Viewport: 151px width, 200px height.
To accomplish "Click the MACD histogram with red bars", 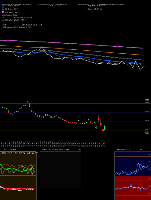I will [18, 188].
